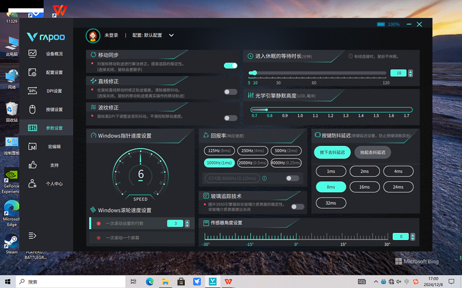This screenshot has width=462, height=288.
Task: Collapse sidebar using the menu icon
Action: pyautogui.click(x=32, y=236)
